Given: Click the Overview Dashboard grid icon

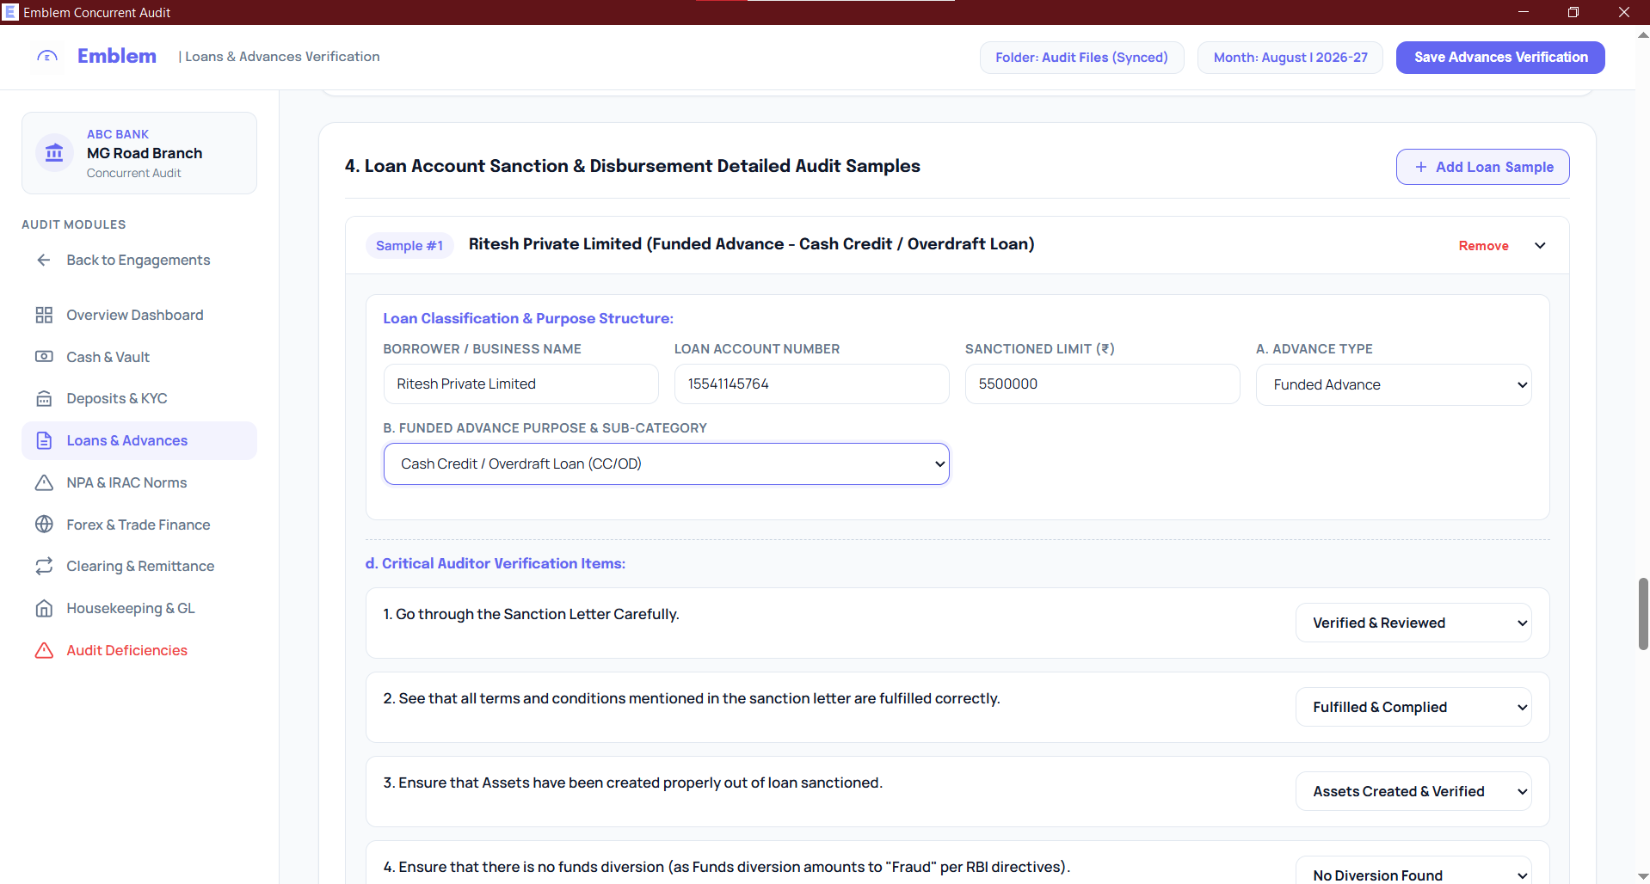Looking at the screenshot, I should tap(44, 315).
